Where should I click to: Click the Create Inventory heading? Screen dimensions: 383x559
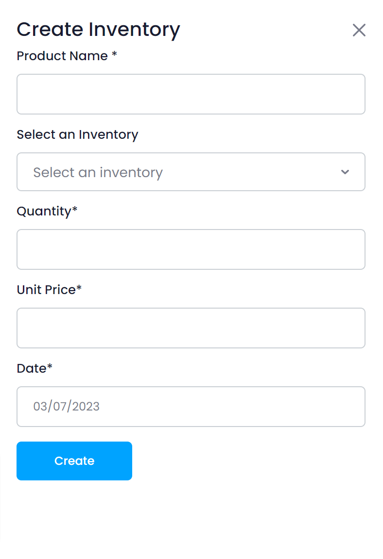coord(98,30)
